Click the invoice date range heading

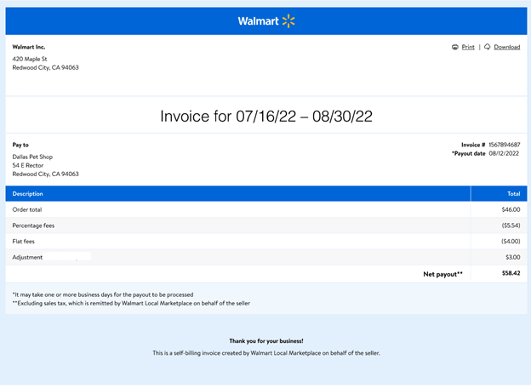pyautogui.click(x=266, y=116)
